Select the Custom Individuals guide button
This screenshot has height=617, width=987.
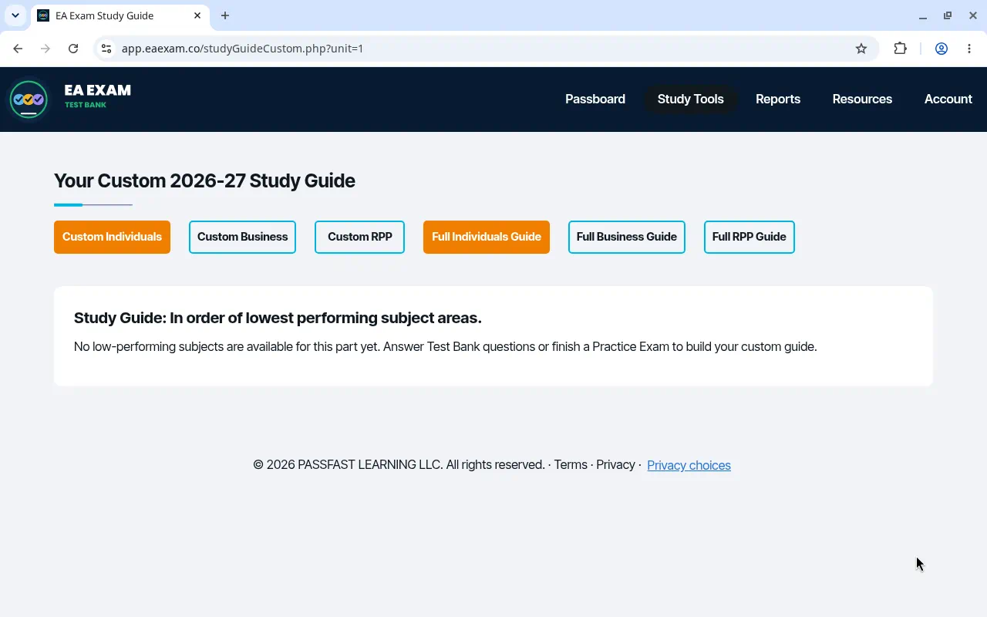tap(112, 237)
